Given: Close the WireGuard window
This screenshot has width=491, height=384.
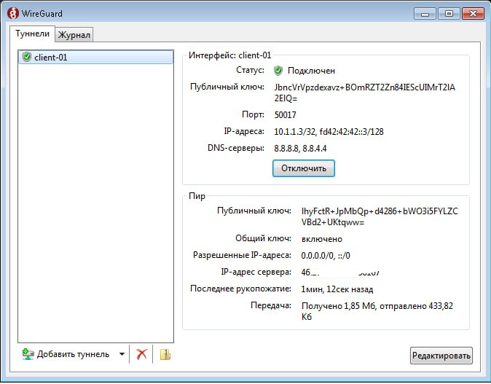Looking at the screenshot, I should coord(472,13).
